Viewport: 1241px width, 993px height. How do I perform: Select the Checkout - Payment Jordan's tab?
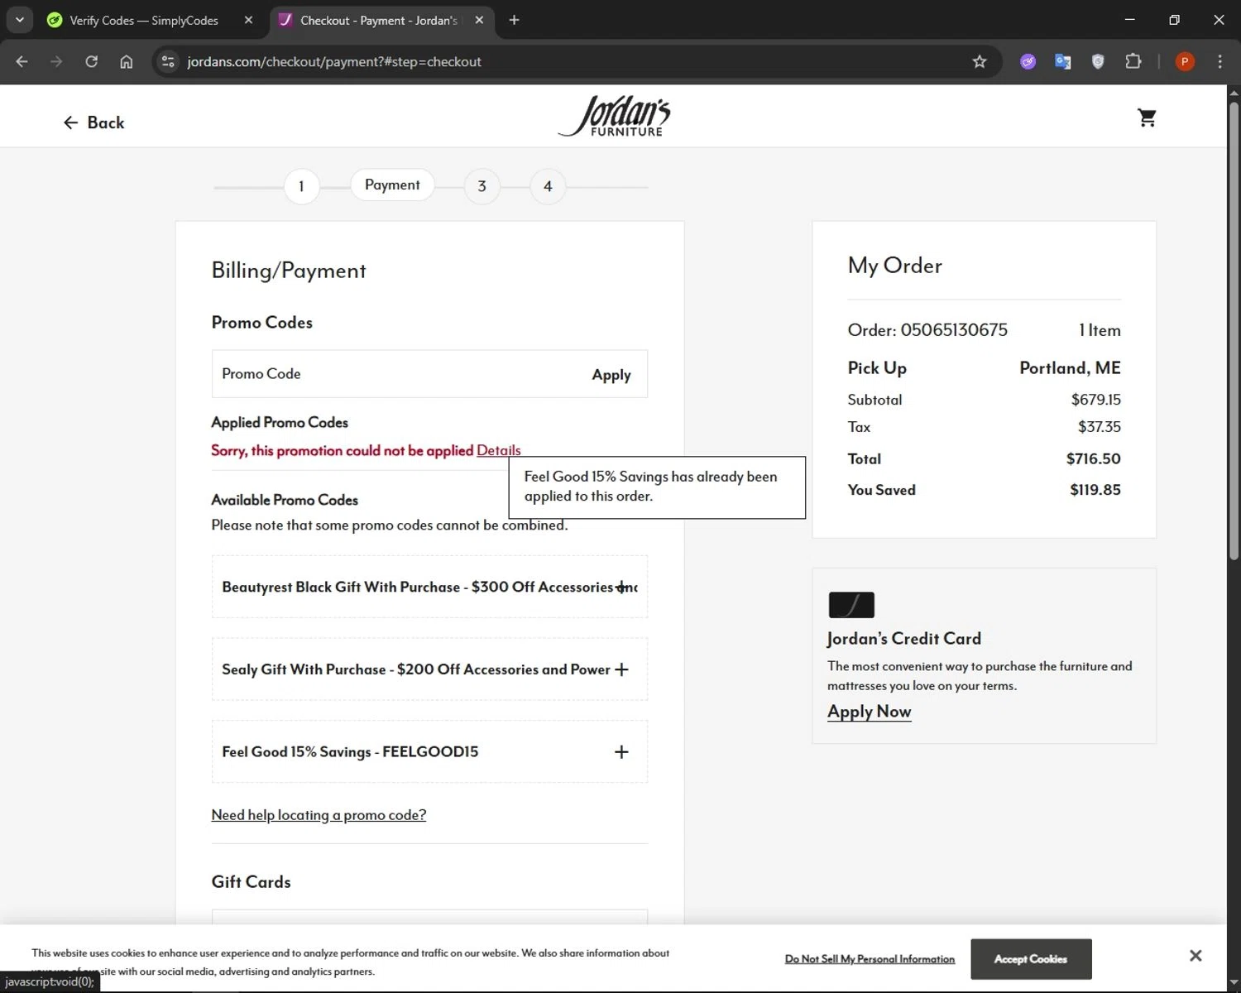click(x=378, y=20)
